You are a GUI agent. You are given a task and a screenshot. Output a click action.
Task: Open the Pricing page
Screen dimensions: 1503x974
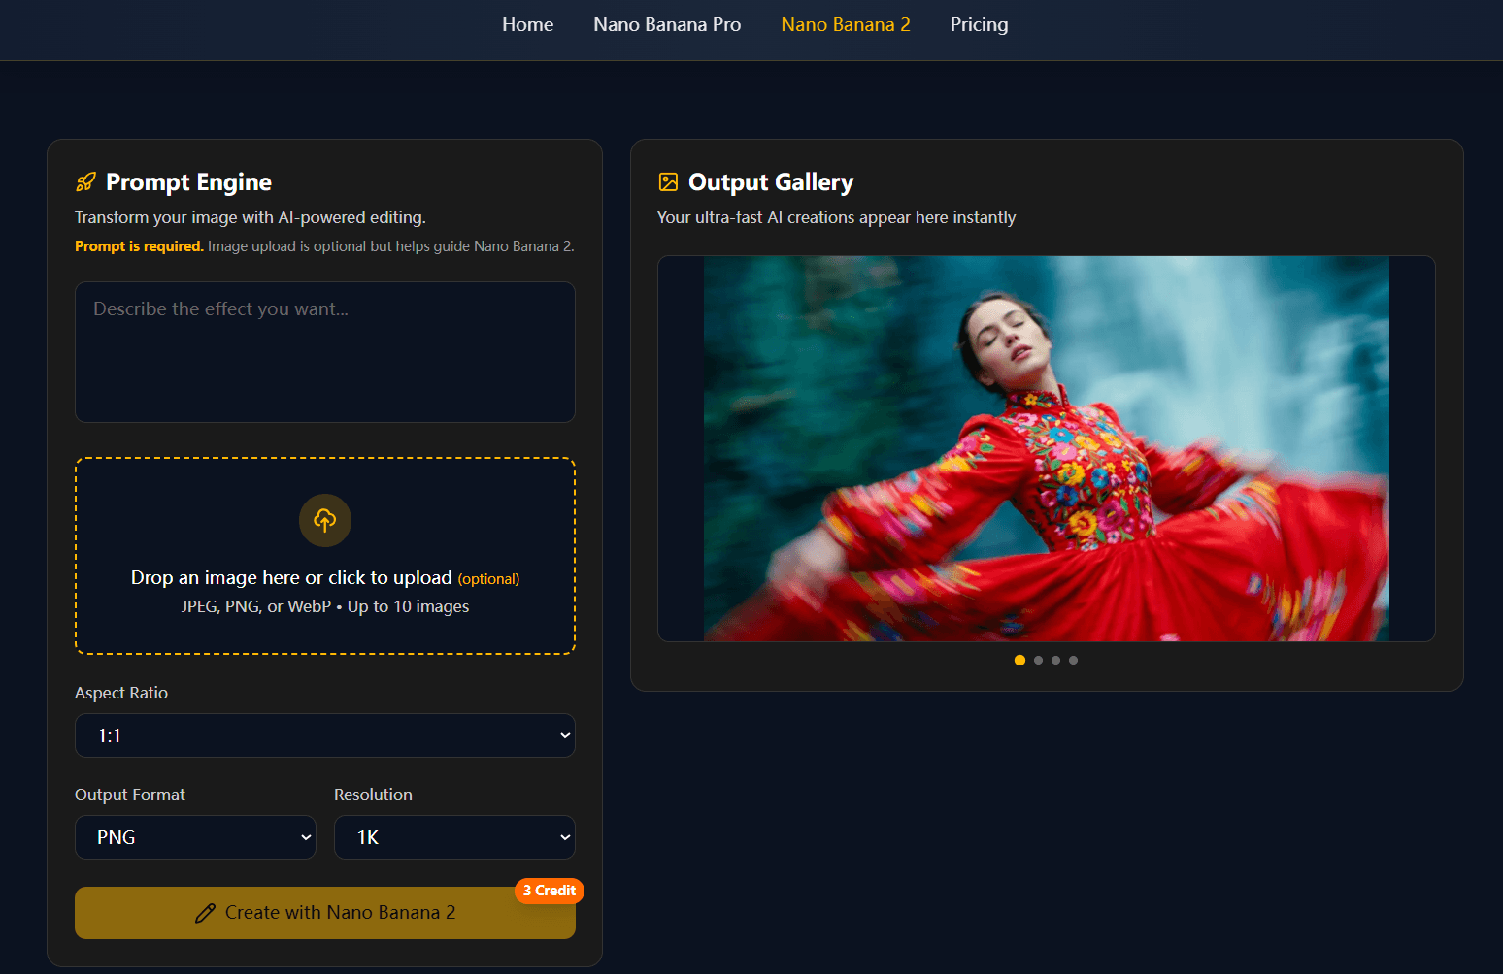click(x=979, y=25)
